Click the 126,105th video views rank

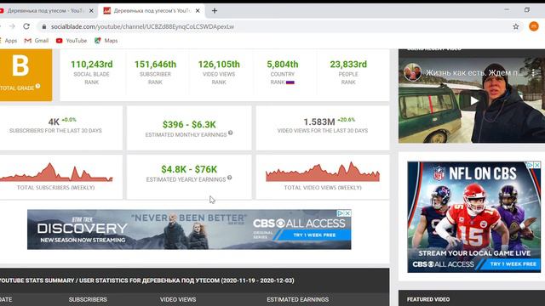point(219,65)
